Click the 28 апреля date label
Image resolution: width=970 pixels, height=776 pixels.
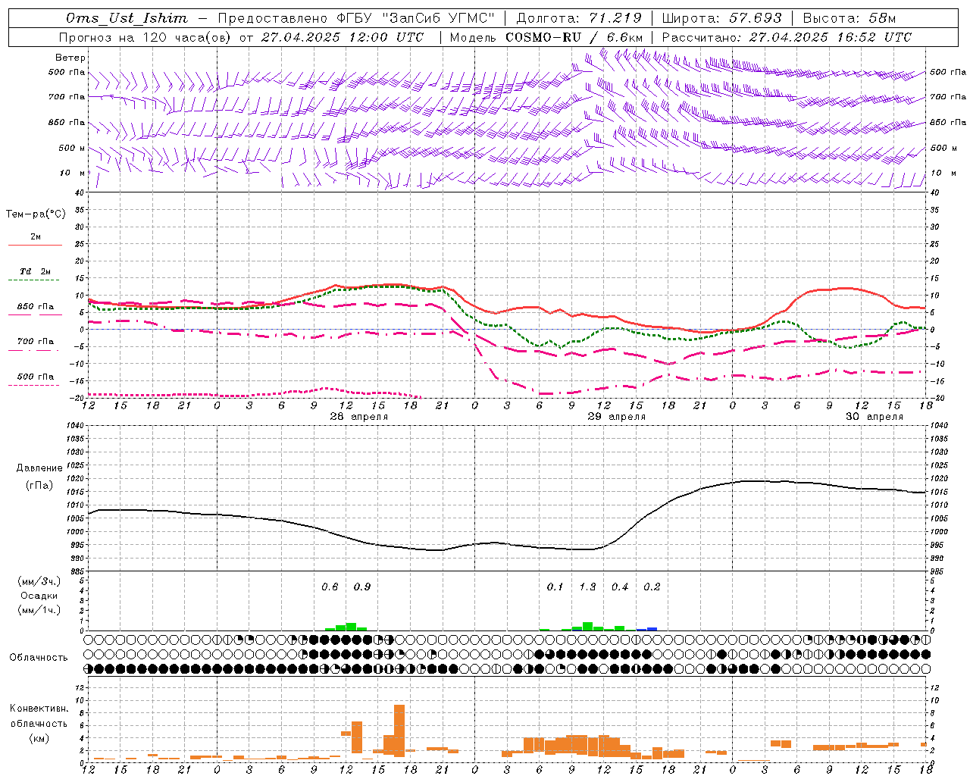pyautogui.click(x=358, y=417)
